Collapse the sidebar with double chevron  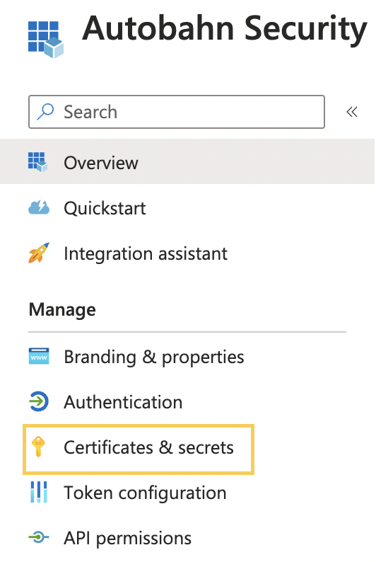coord(352,112)
